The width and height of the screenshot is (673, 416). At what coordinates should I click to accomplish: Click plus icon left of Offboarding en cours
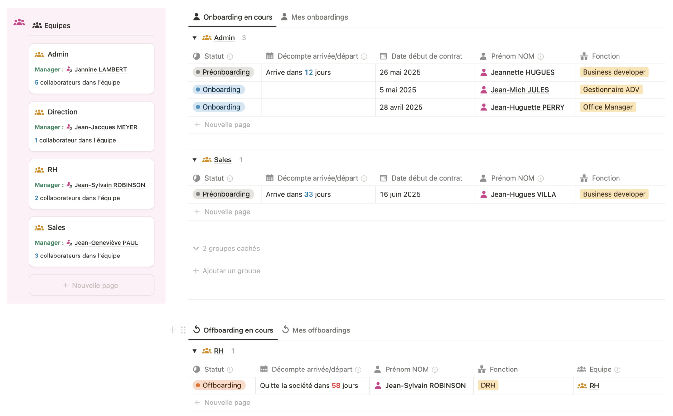pos(173,330)
